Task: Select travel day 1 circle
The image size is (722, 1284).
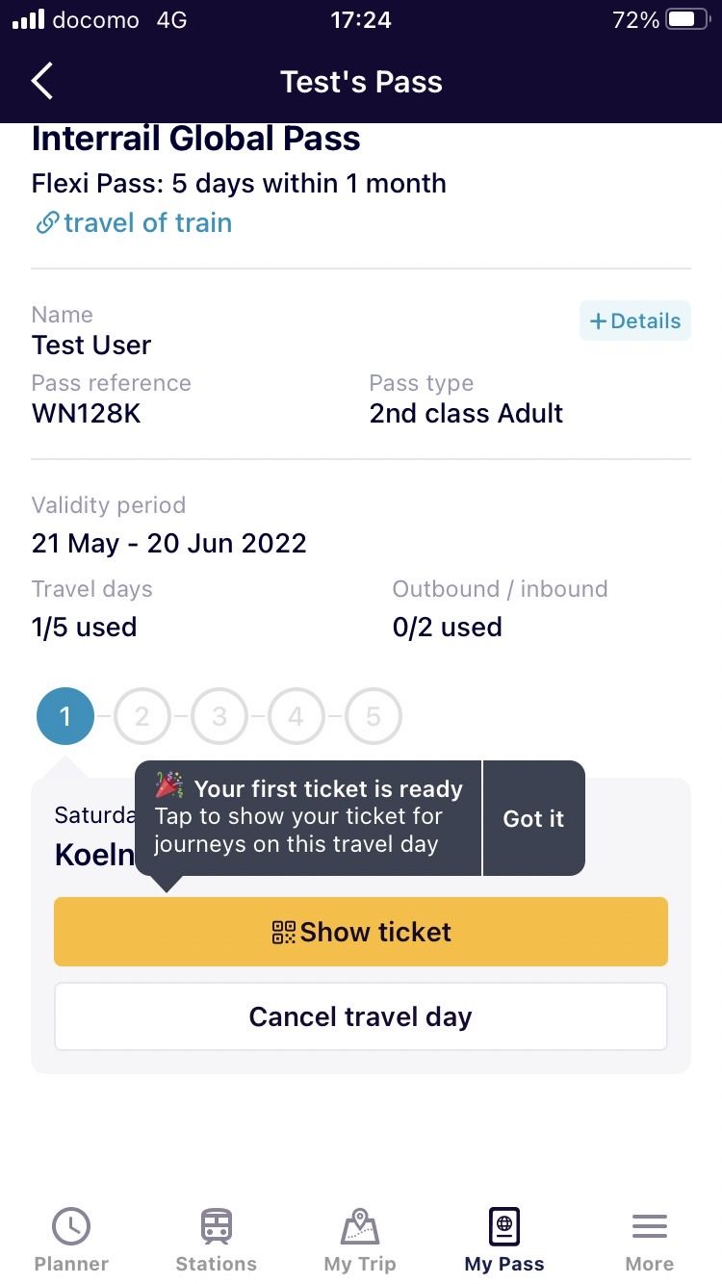Action: (x=65, y=716)
